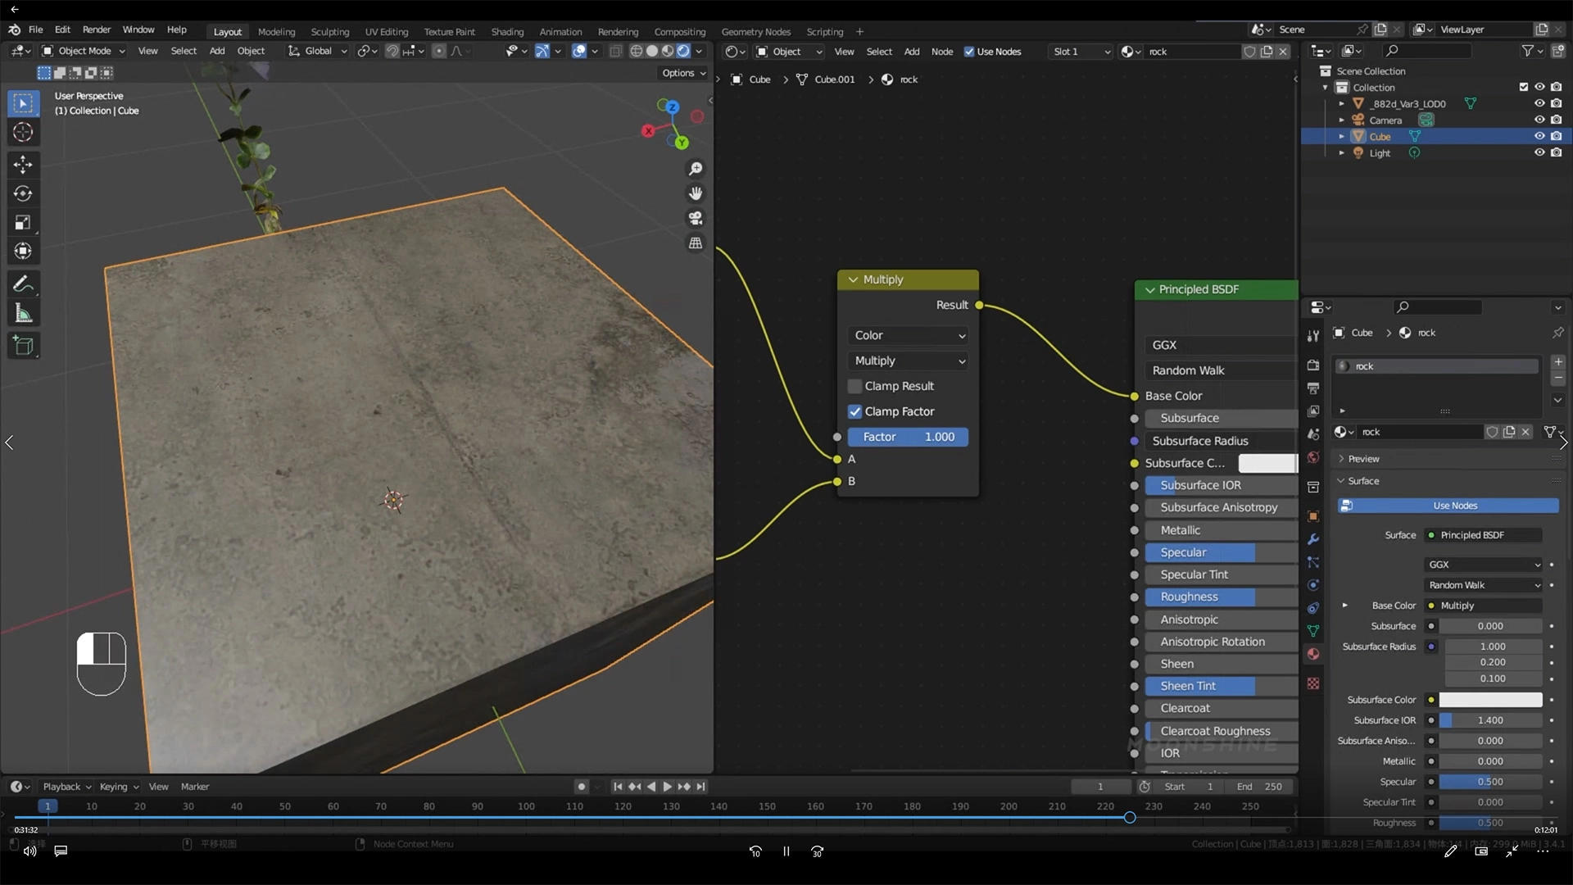Select the Measure tool

[x=23, y=314]
